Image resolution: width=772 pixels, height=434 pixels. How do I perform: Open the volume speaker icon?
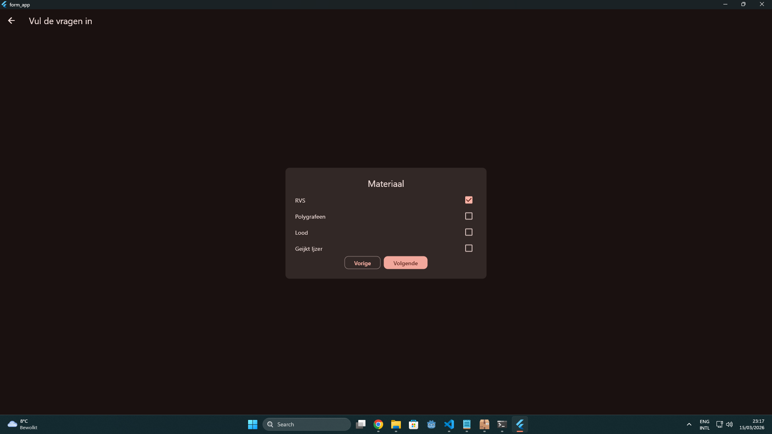pyautogui.click(x=729, y=424)
